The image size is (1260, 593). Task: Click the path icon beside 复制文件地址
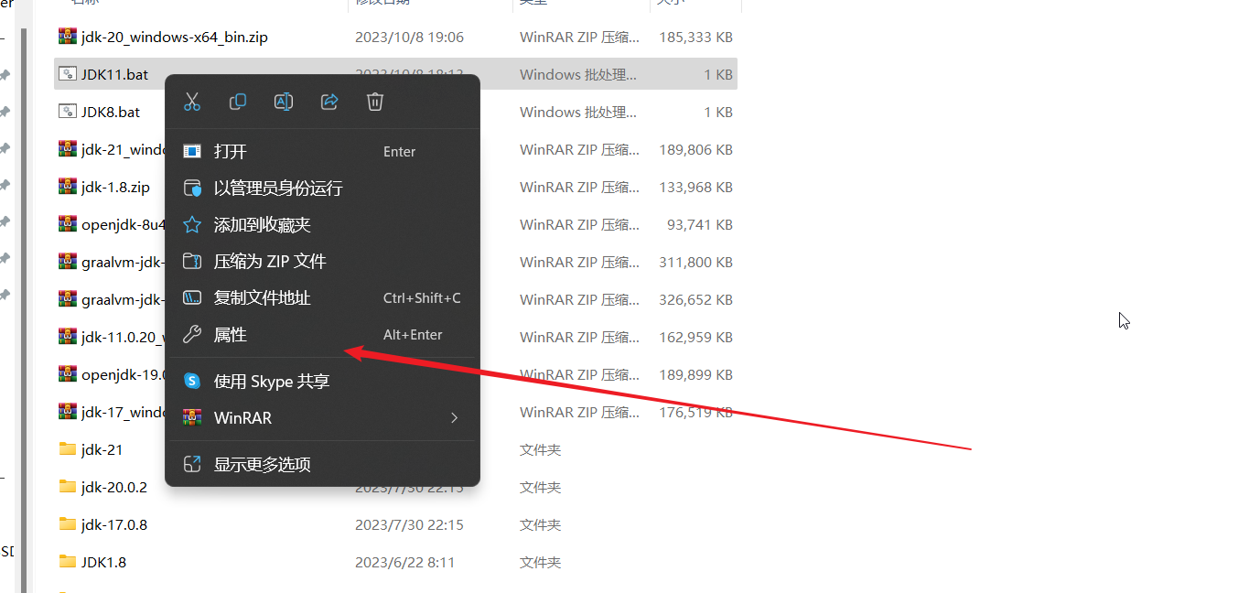(x=192, y=297)
